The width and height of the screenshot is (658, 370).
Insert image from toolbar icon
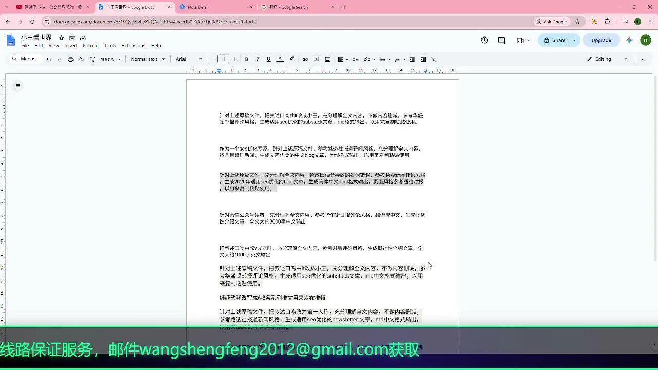tap(328, 59)
